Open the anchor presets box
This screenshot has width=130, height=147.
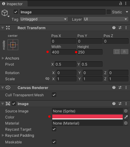click(x=13, y=45)
